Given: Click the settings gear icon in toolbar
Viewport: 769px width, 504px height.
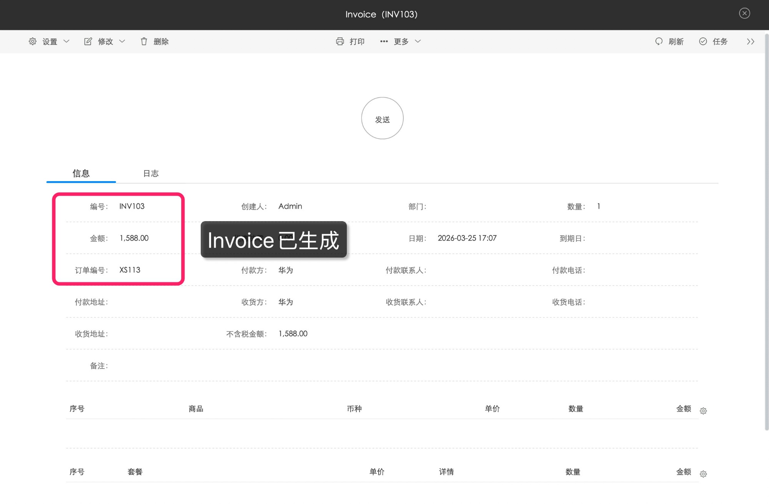Looking at the screenshot, I should pos(33,41).
